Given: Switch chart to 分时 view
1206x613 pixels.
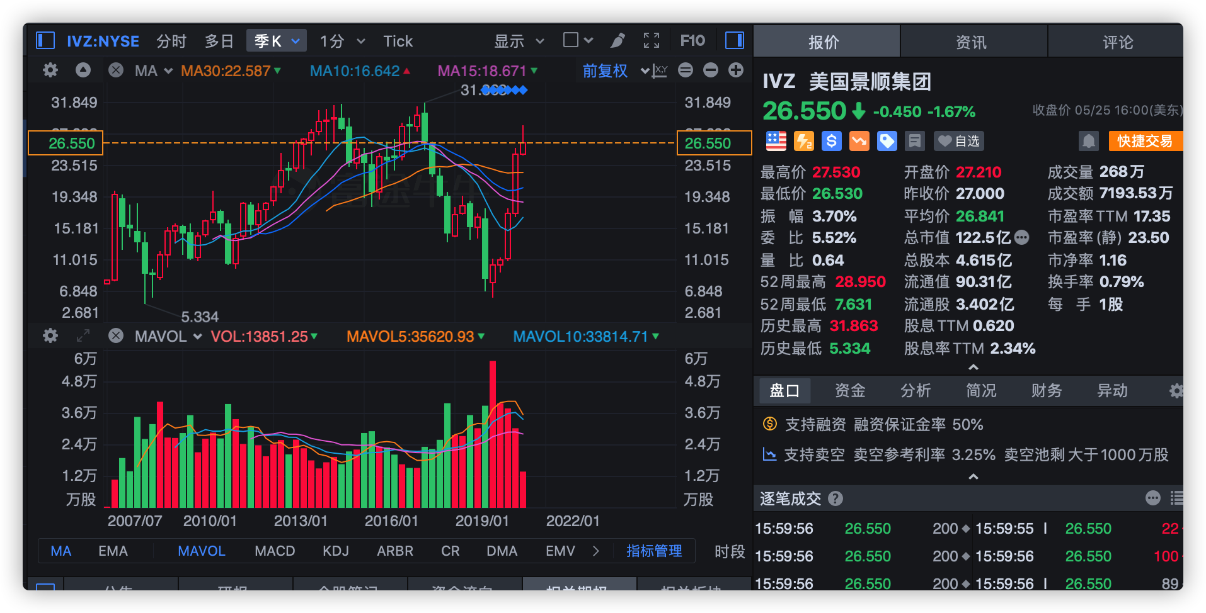Looking at the screenshot, I should pyautogui.click(x=171, y=41).
